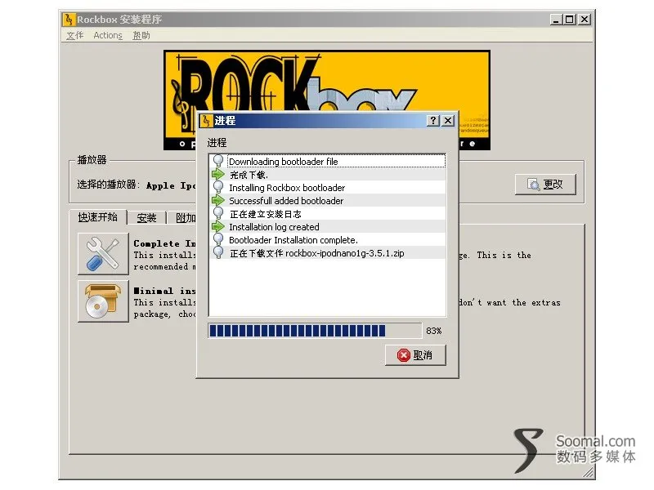Click the '83%' progress percentage text

[434, 331]
